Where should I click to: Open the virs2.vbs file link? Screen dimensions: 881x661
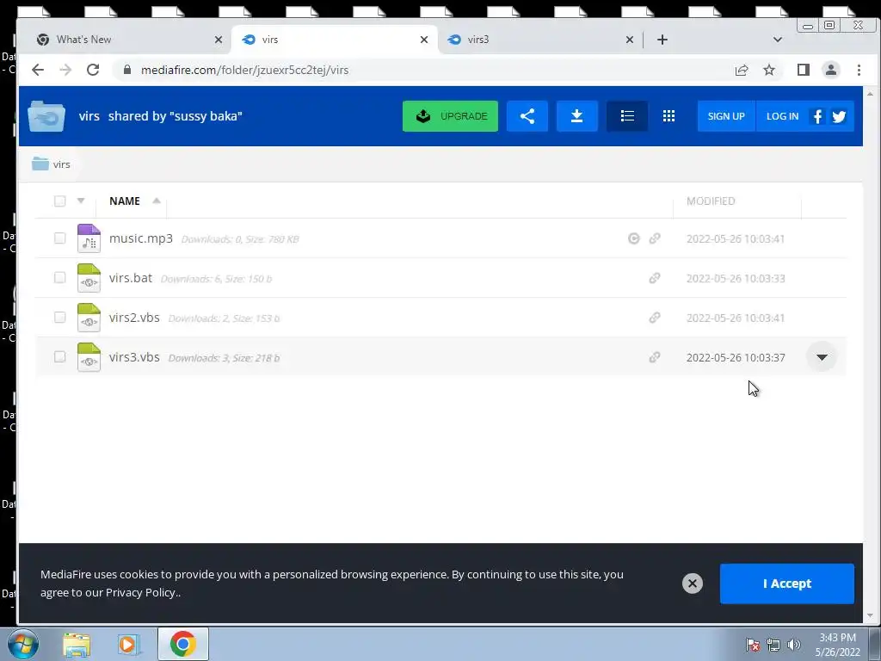point(134,318)
